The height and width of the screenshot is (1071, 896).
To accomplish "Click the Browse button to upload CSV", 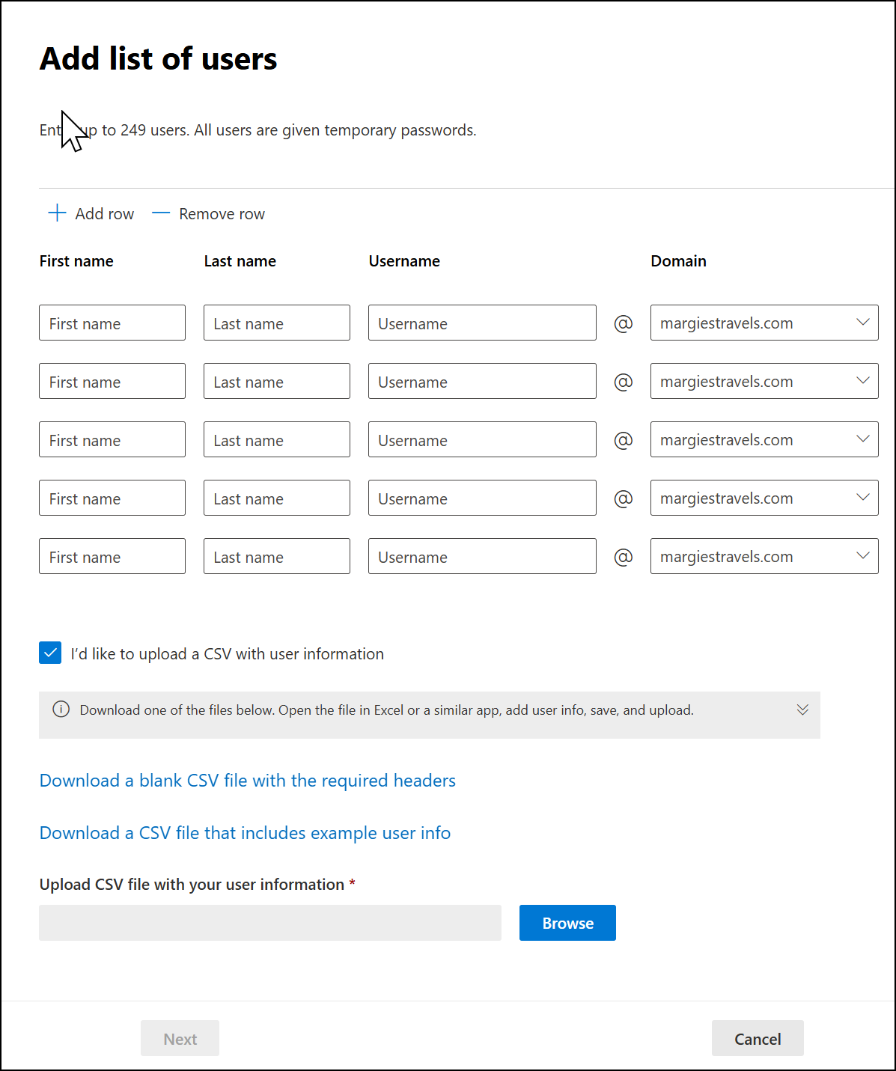I will tap(567, 923).
